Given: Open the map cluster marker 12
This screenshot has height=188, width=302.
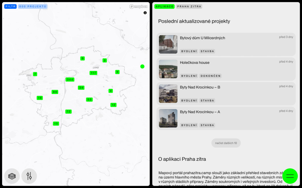Looking at the screenshot, I should click(x=113, y=105).
